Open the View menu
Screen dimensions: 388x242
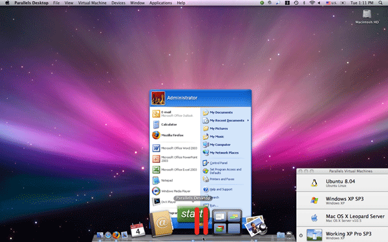click(x=69, y=3)
